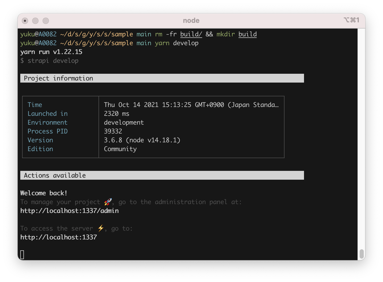Click the 'To access the server' text

[x=57, y=229]
